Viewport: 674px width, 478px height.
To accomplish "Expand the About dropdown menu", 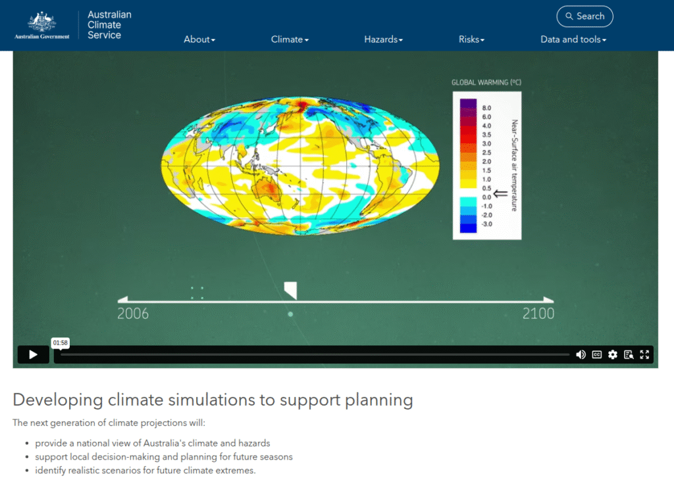I will click(x=199, y=39).
